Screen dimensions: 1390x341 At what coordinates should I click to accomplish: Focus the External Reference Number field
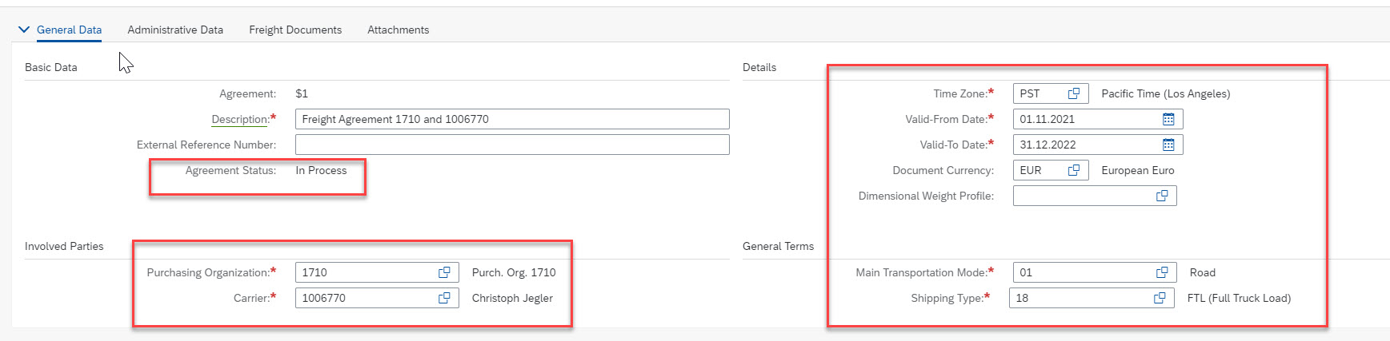[x=512, y=145]
